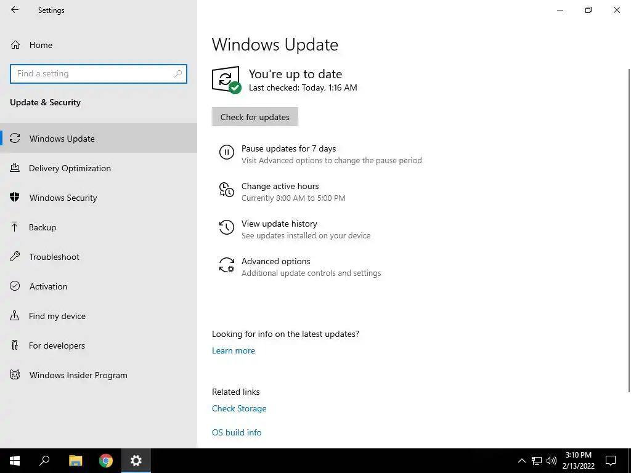Click the magnifier icon in search box
Screen dimensions: 631x473
[x=178, y=74]
